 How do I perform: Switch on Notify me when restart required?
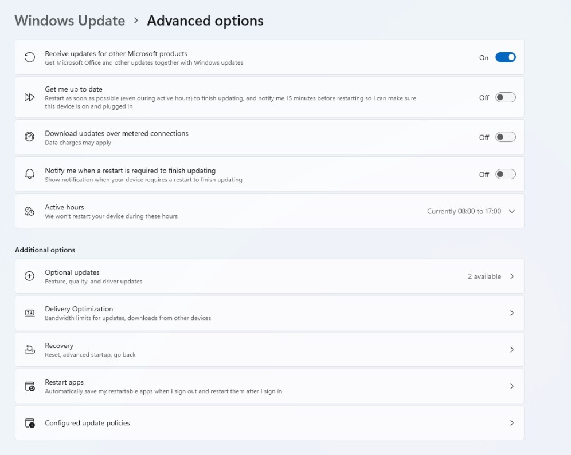505,175
